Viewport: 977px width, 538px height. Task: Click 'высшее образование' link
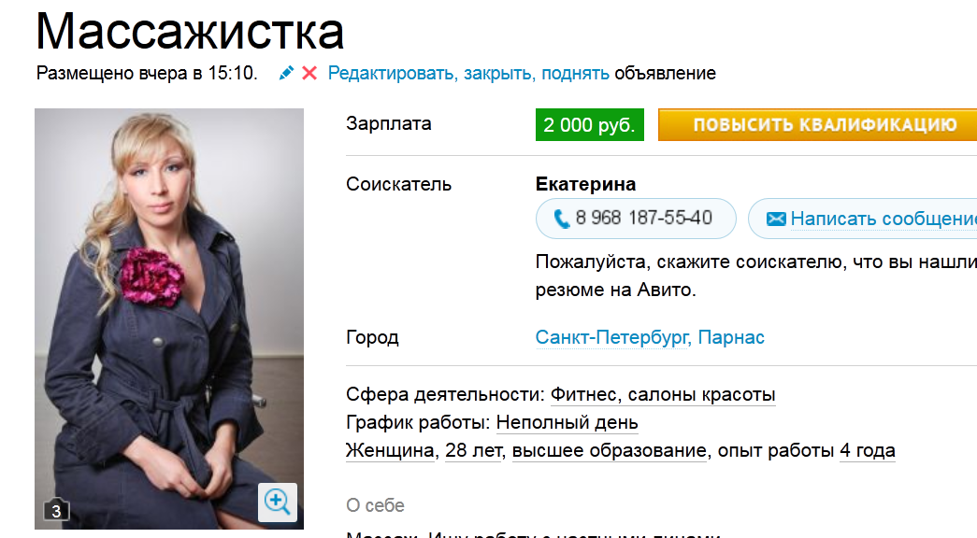[x=610, y=450]
